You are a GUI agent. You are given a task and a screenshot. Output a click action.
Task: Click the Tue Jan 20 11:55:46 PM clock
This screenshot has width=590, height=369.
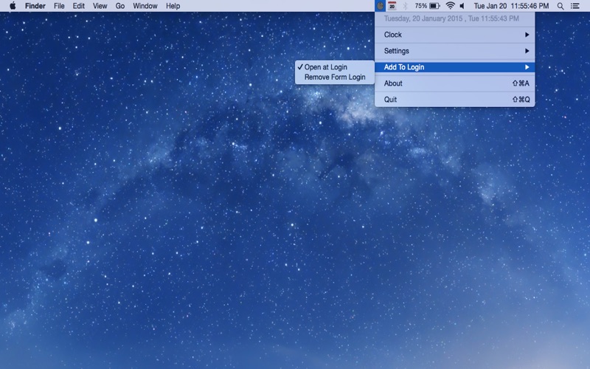511,6
